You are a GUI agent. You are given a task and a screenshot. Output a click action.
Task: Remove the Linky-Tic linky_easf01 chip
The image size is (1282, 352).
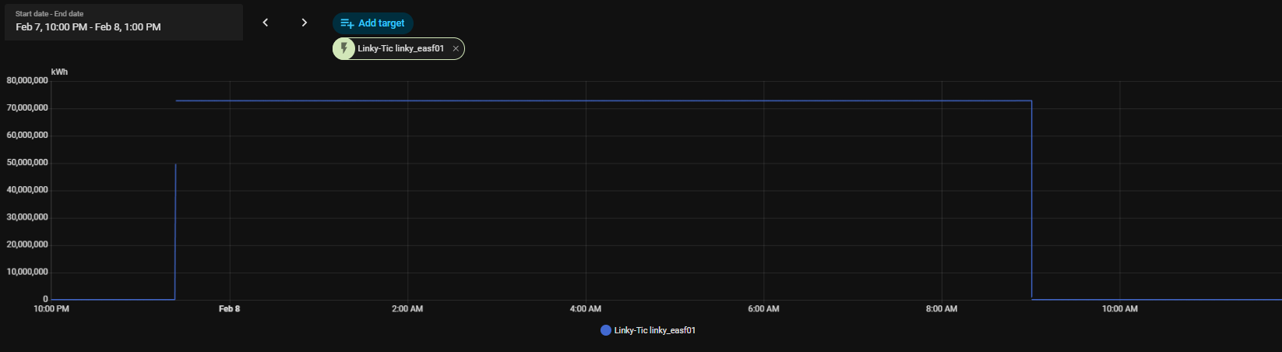[x=456, y=49]
